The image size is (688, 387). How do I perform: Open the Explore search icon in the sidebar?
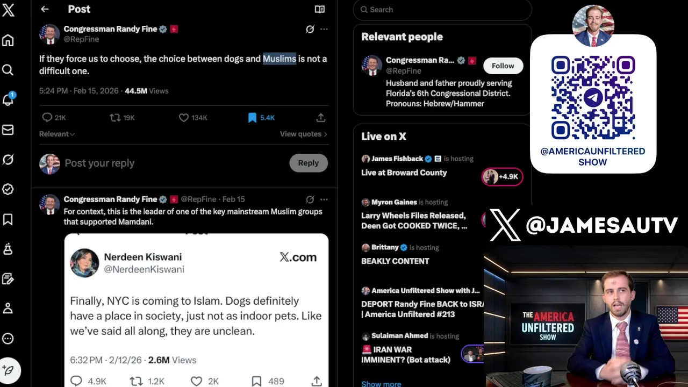(8, 70)
